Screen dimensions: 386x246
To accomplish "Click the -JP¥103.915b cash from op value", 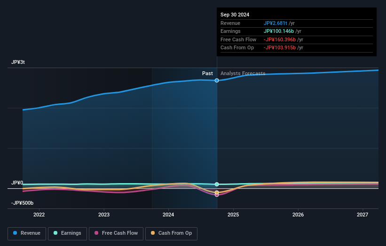I will tap(280, 48).
